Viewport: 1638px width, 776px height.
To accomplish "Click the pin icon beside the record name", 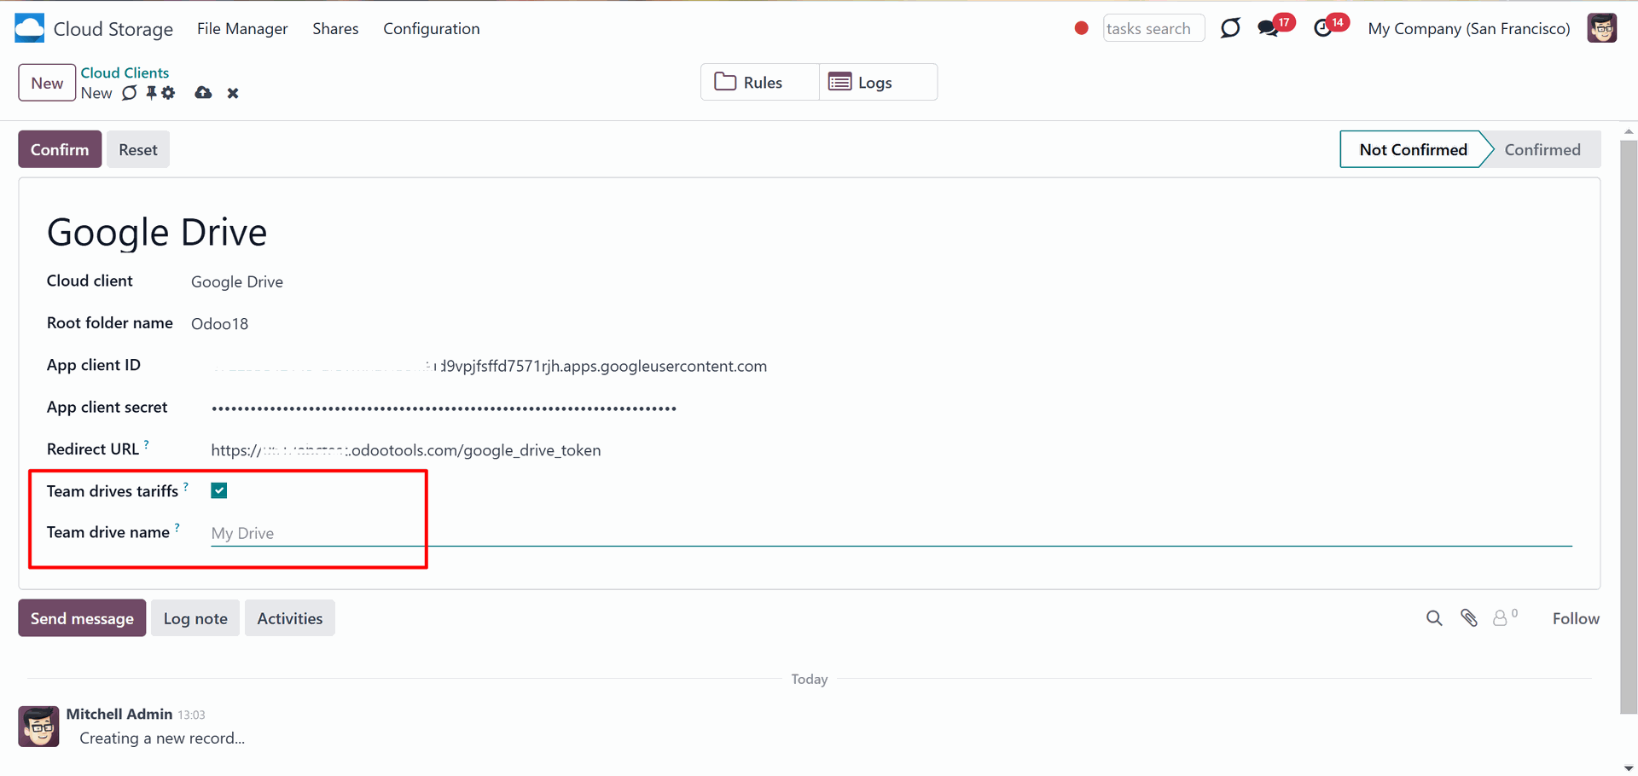I will pyautogui.click(x=151, y=93).
